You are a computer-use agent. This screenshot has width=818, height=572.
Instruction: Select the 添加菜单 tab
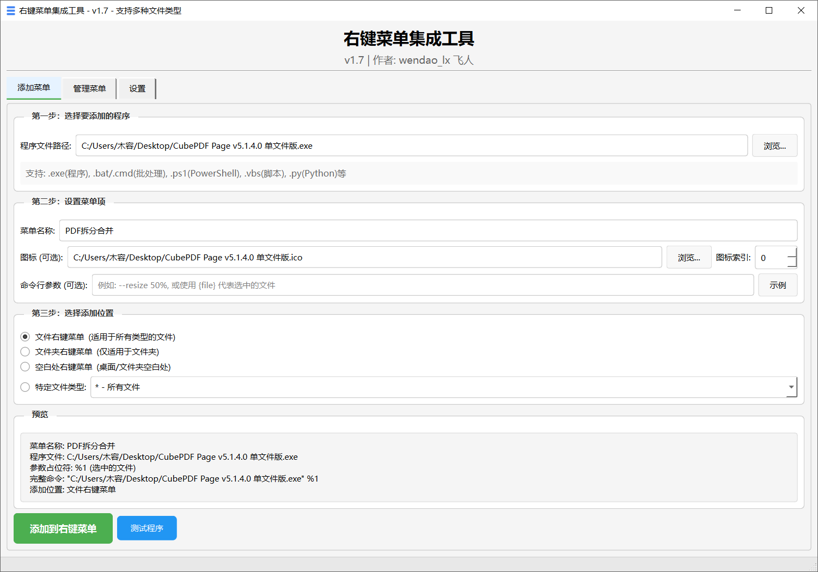33,88
